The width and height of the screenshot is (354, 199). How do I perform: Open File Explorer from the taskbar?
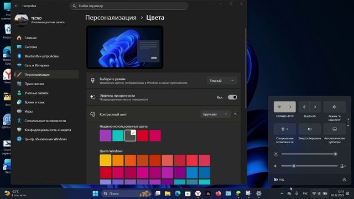tap(168, 193)
